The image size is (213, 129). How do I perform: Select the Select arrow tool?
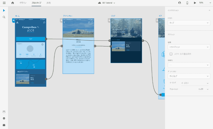[x=4, y=10]
